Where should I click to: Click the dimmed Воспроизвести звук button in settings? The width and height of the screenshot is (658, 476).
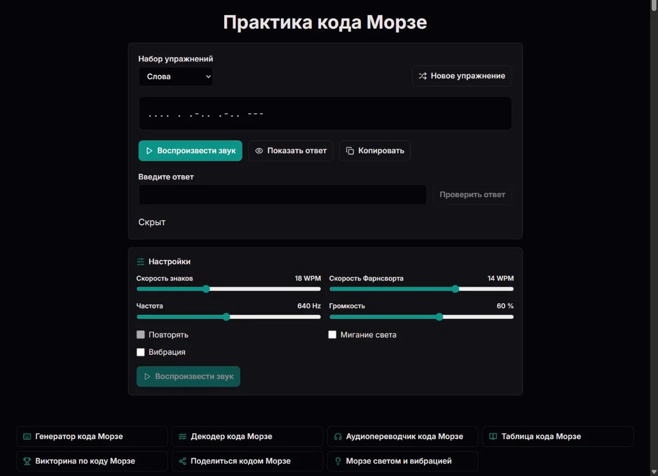[x=188, y=377]
